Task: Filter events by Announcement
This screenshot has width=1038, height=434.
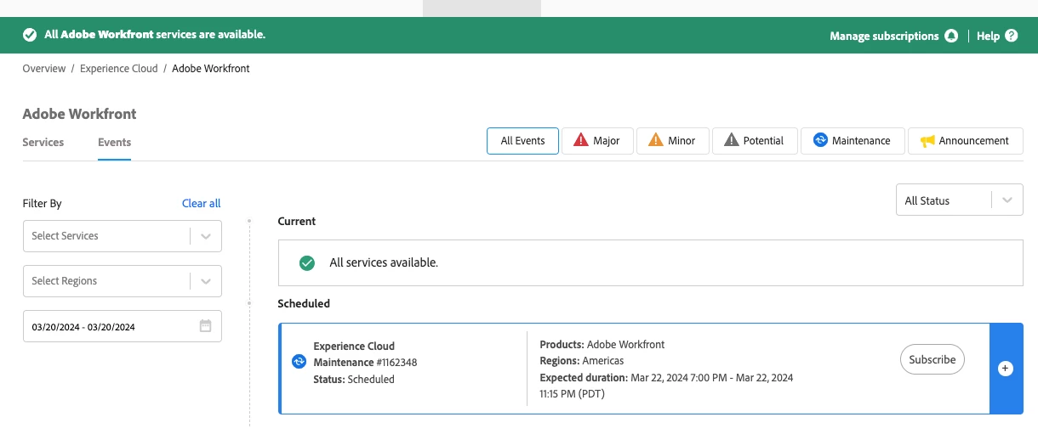Action: click(x=966, y=141)
